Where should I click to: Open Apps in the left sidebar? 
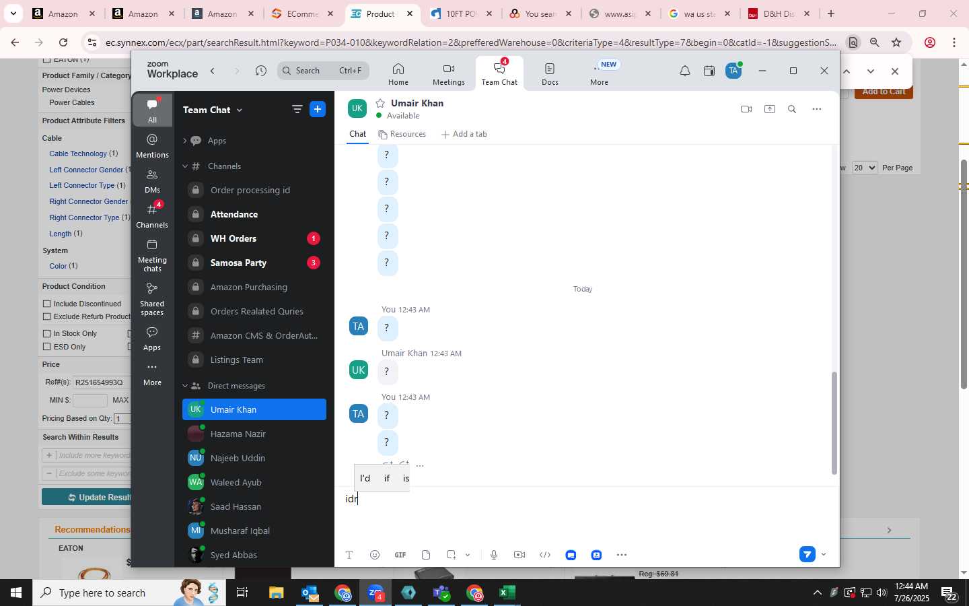pyautogui.click(x=153, y=339)
